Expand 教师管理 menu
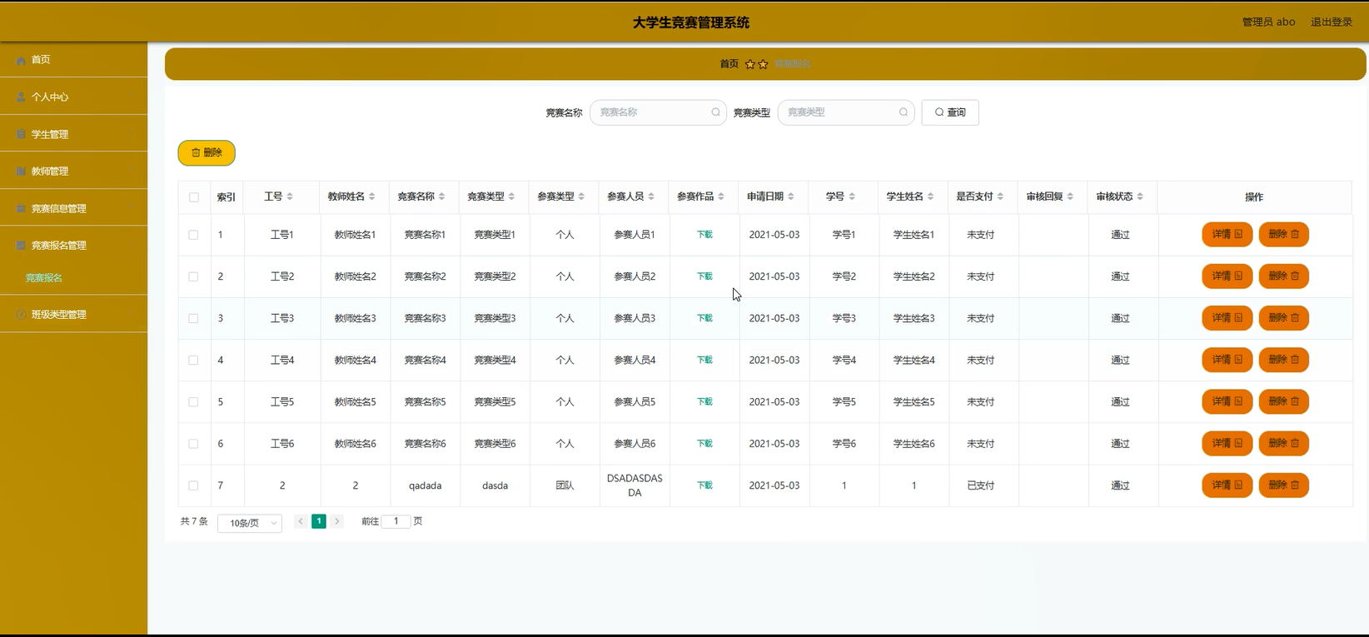The image size is (1369, 637). click(50, 172)
